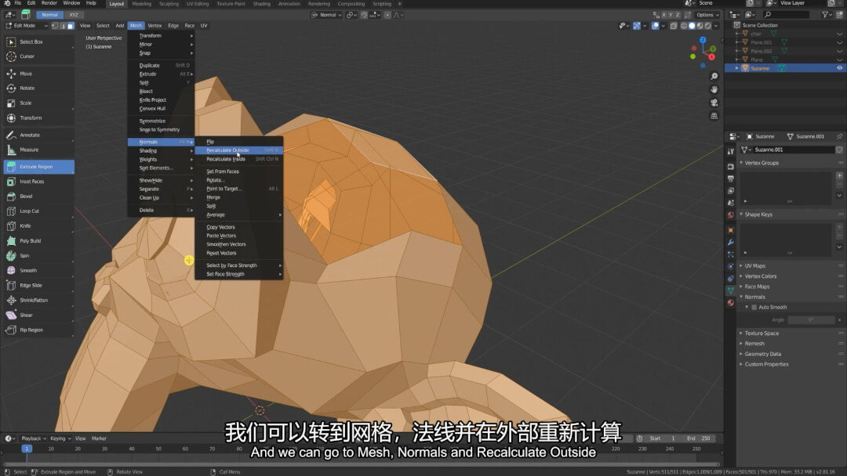Enable wireframe viewport shading mode
The image size is (847, 476).
[x=684, y=26]
